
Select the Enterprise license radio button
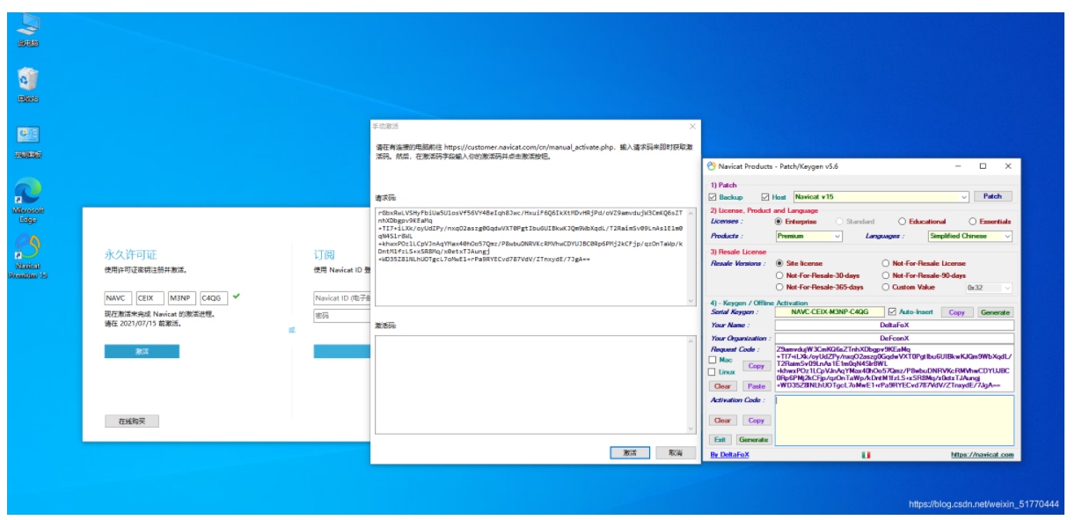(779, 222)
